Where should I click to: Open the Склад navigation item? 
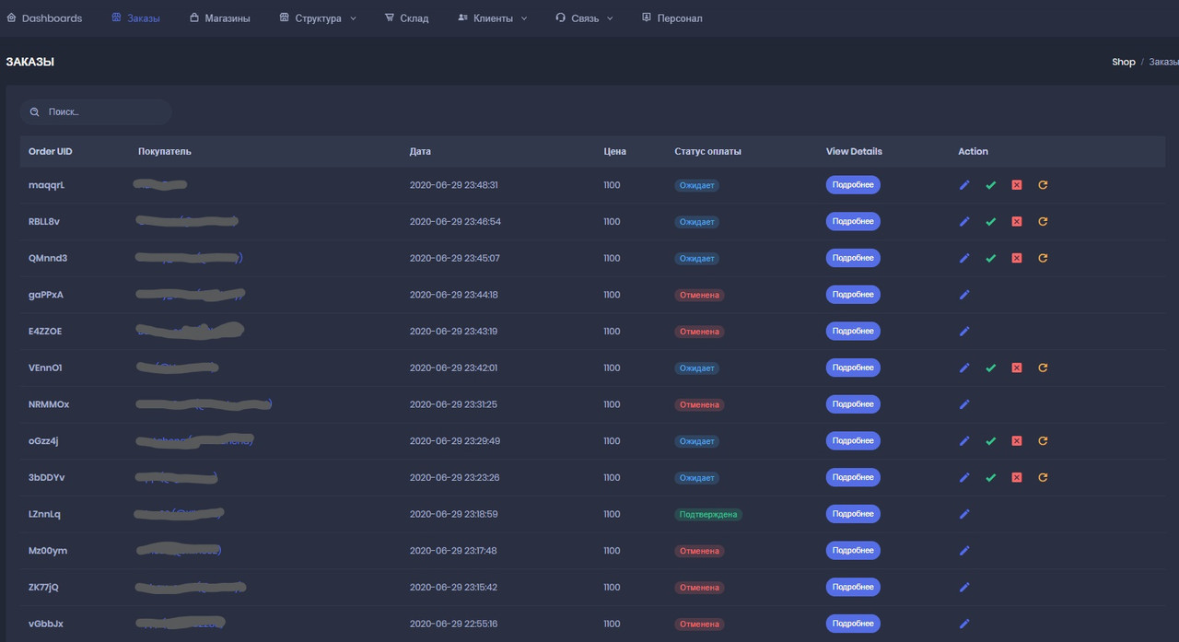(x=406, y=18)
